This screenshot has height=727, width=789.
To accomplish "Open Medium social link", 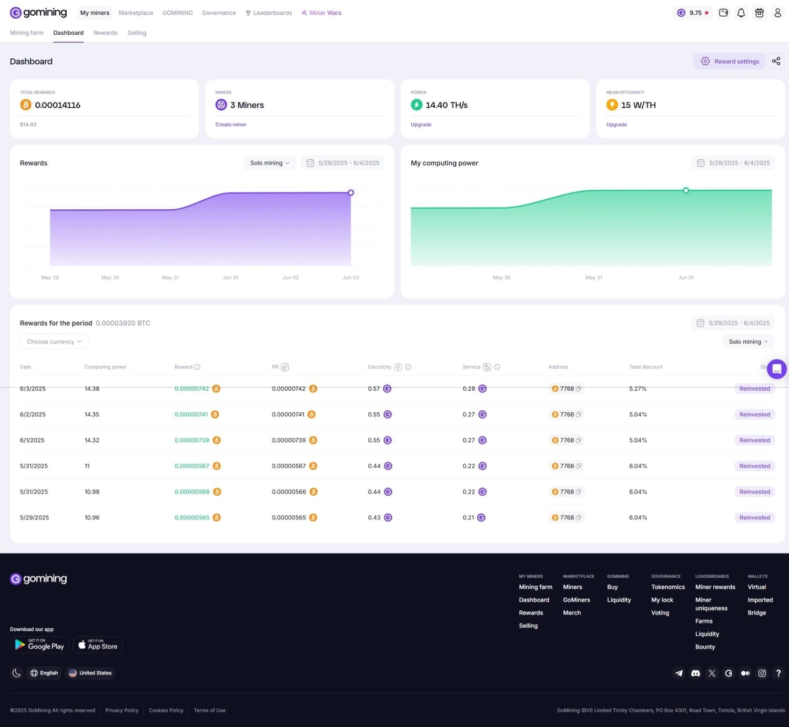I will 745,673.
